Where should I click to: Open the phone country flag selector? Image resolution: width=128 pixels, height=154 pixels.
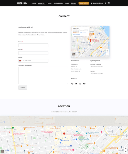coord(20,61)
